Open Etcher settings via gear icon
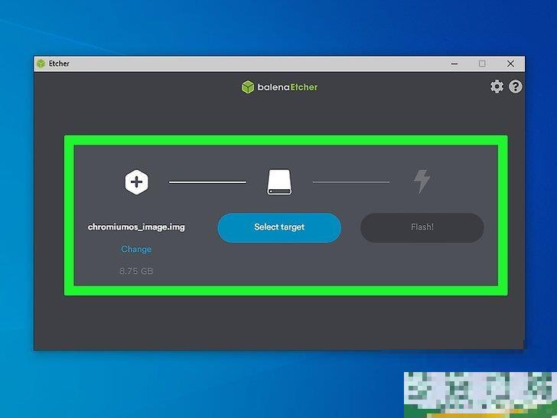 (497, 87)
